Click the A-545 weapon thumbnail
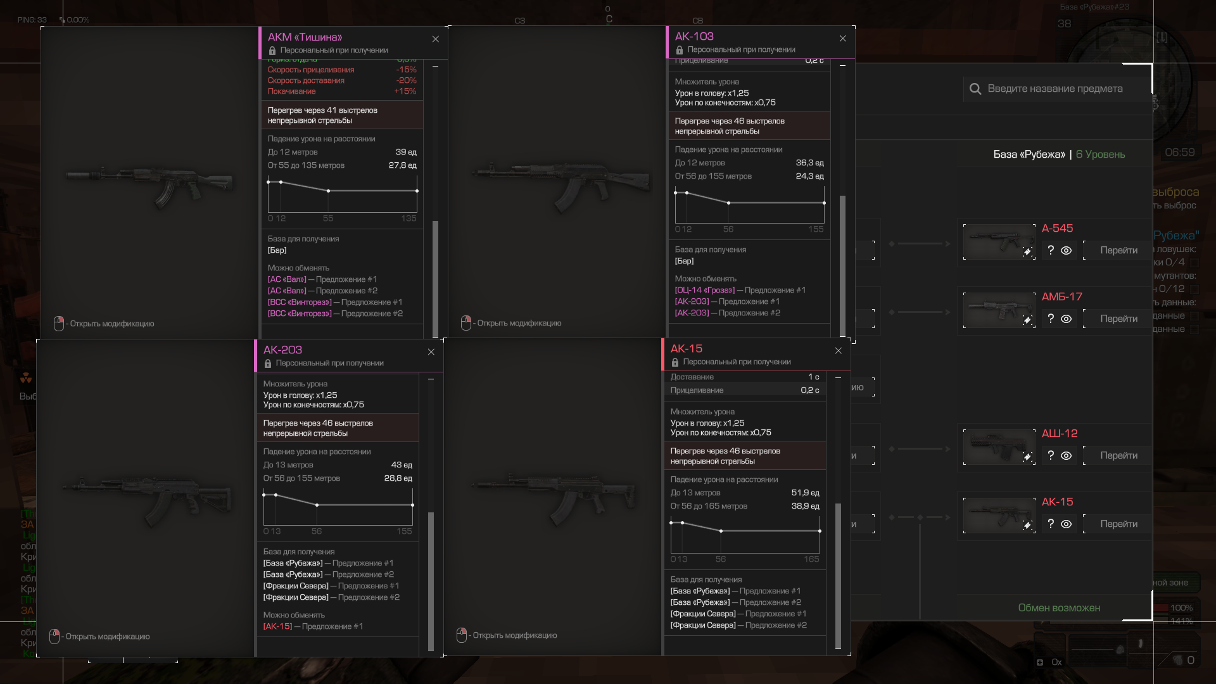 click(x=999, y=241)
